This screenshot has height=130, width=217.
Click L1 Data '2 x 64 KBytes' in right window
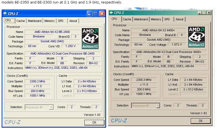tap(193, 80)
